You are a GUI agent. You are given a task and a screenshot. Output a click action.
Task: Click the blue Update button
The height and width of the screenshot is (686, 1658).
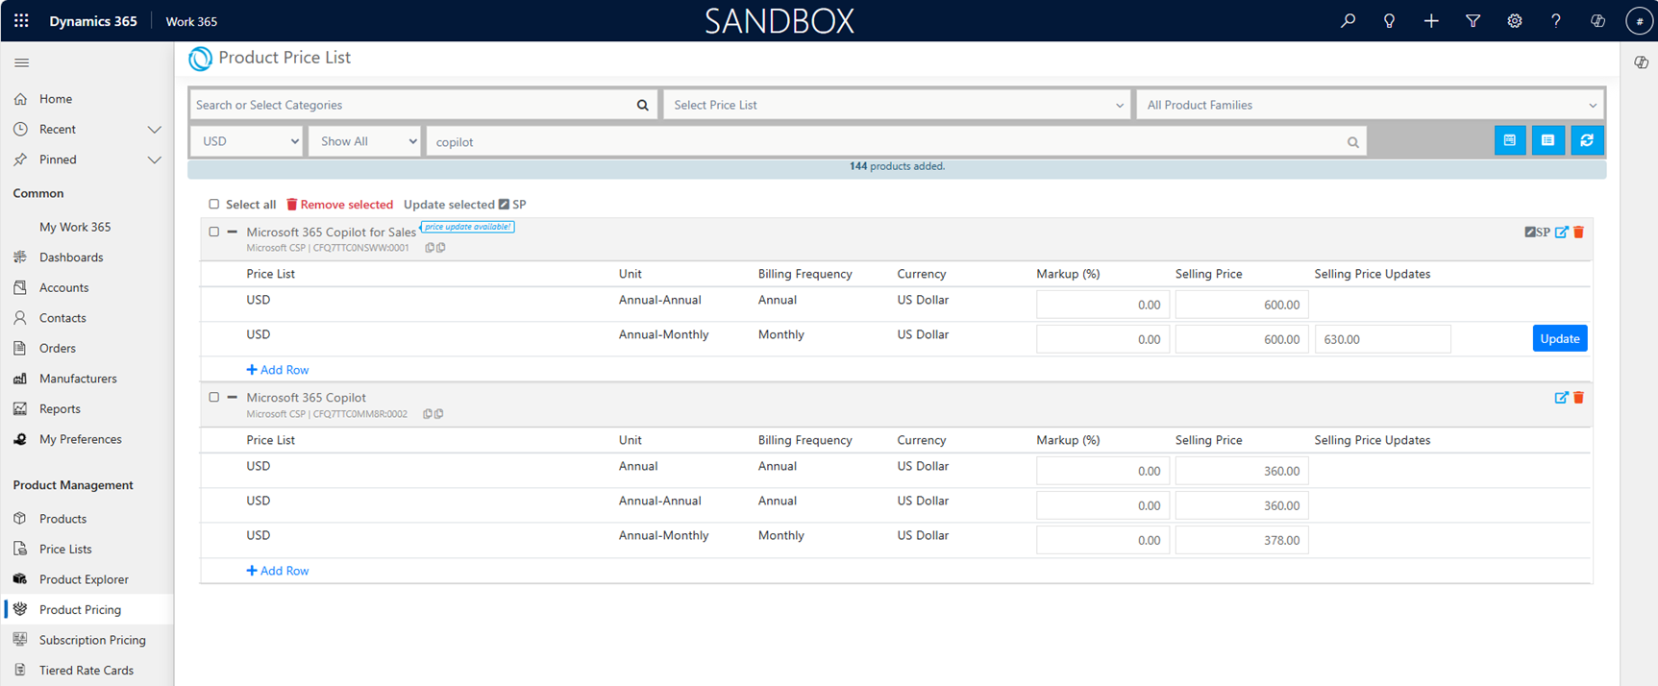[x=1559, y=338]
